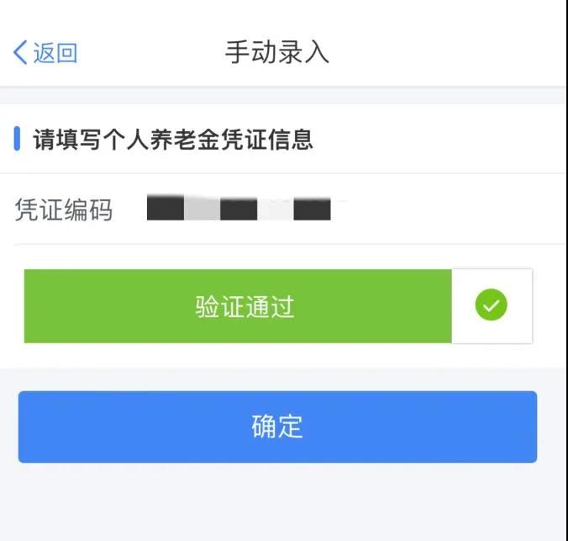Click the back chevron arrow icon
Screen dimensions: 568x541
click(x=20, y=53)
